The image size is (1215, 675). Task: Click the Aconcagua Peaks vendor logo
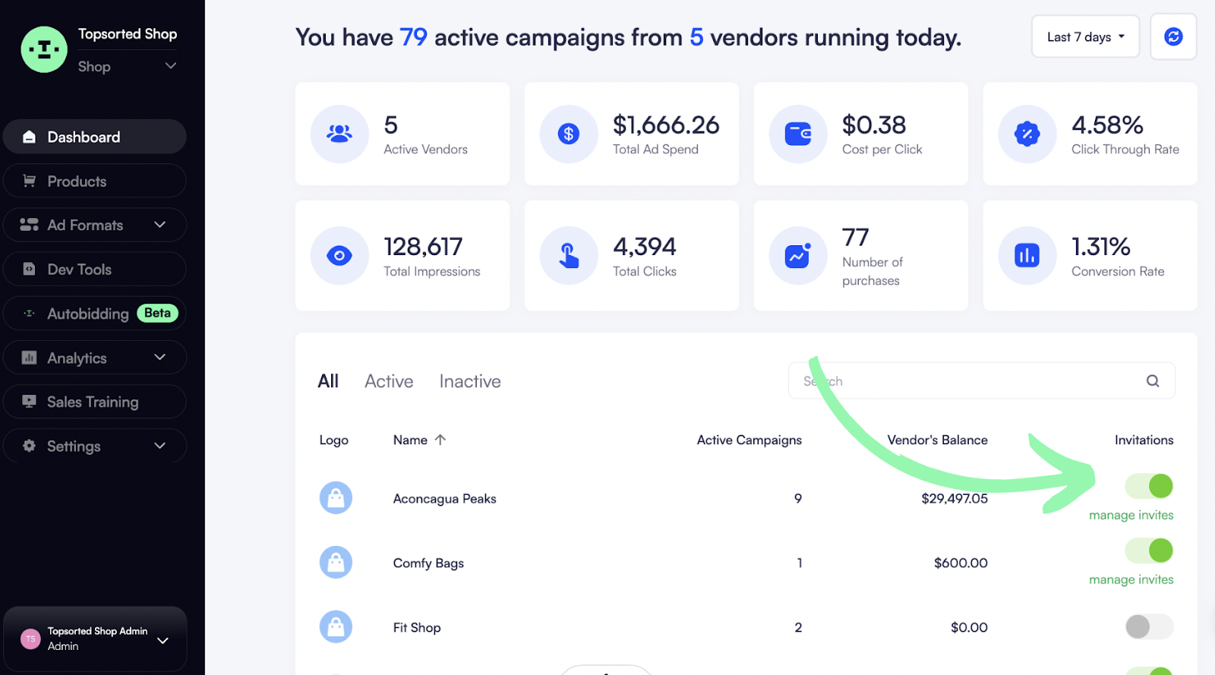pyautogui.click(x=336, y=498)
